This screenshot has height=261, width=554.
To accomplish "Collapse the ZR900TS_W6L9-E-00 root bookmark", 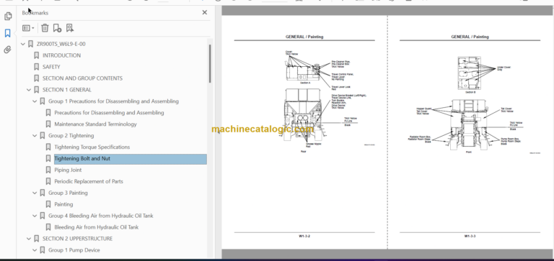I will [x=23, y=44].
